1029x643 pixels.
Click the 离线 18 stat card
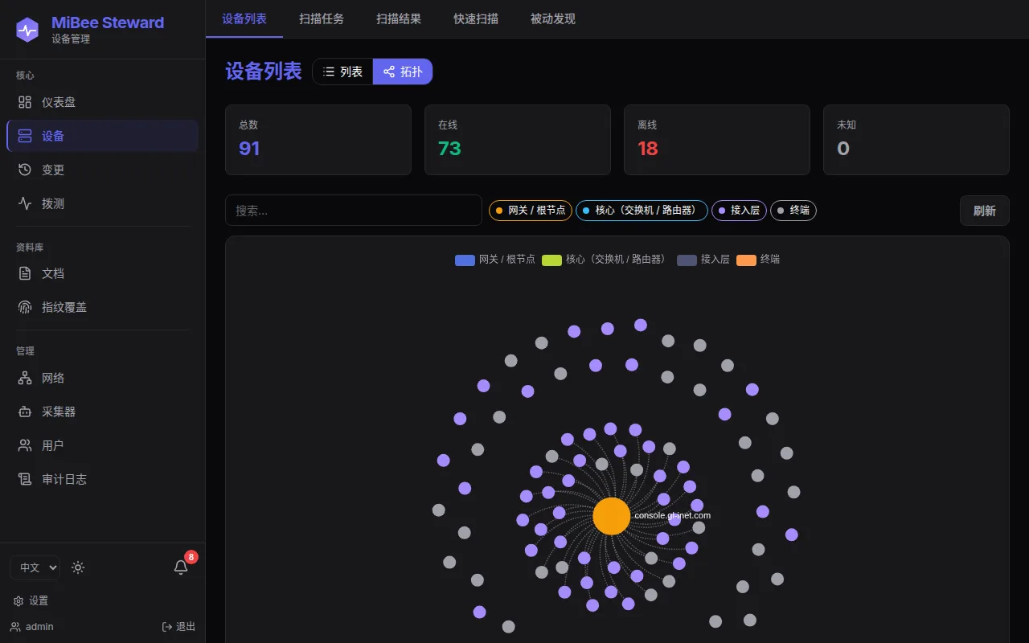(717, 140)
